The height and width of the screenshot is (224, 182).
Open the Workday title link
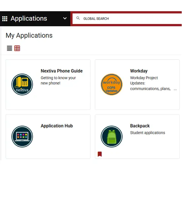point(139,71)
